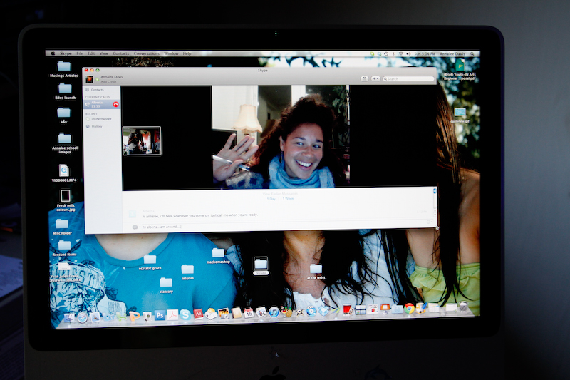
Task: Click the Add Credit link
Action: click(109, 82)
